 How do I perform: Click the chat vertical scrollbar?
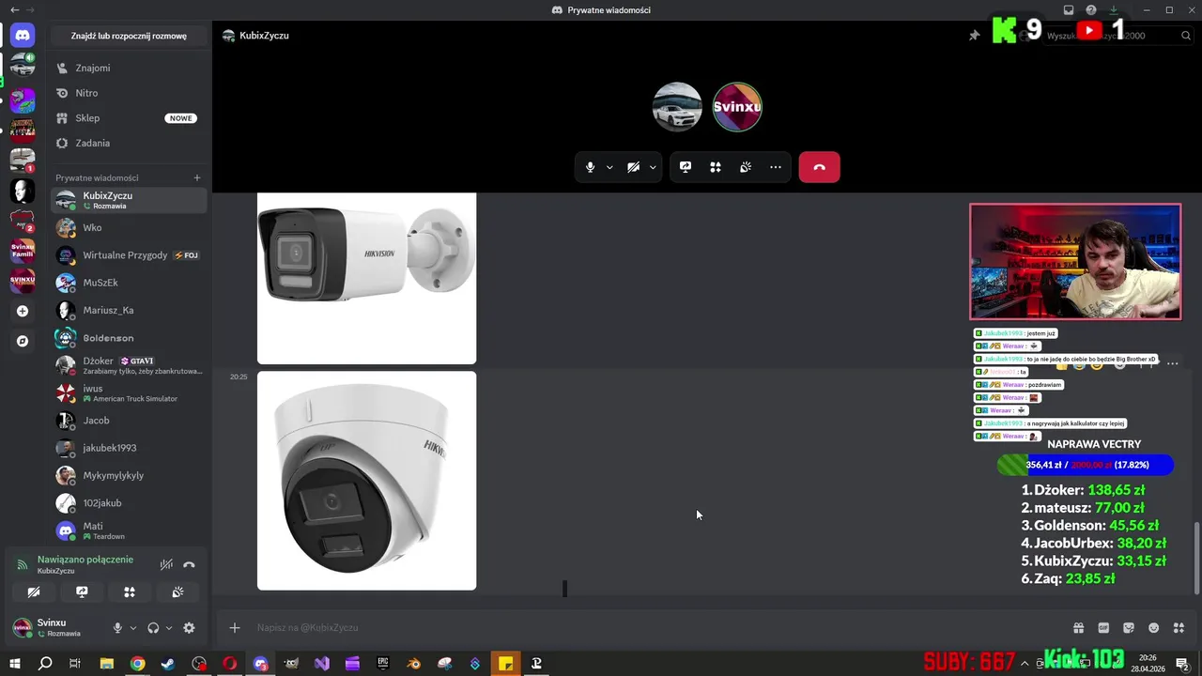(x=1195, y=558)
